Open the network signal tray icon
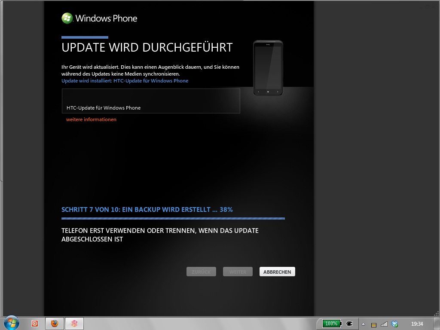Image resolution: width=440 pixels, height=330 pixels. point(384,324)
